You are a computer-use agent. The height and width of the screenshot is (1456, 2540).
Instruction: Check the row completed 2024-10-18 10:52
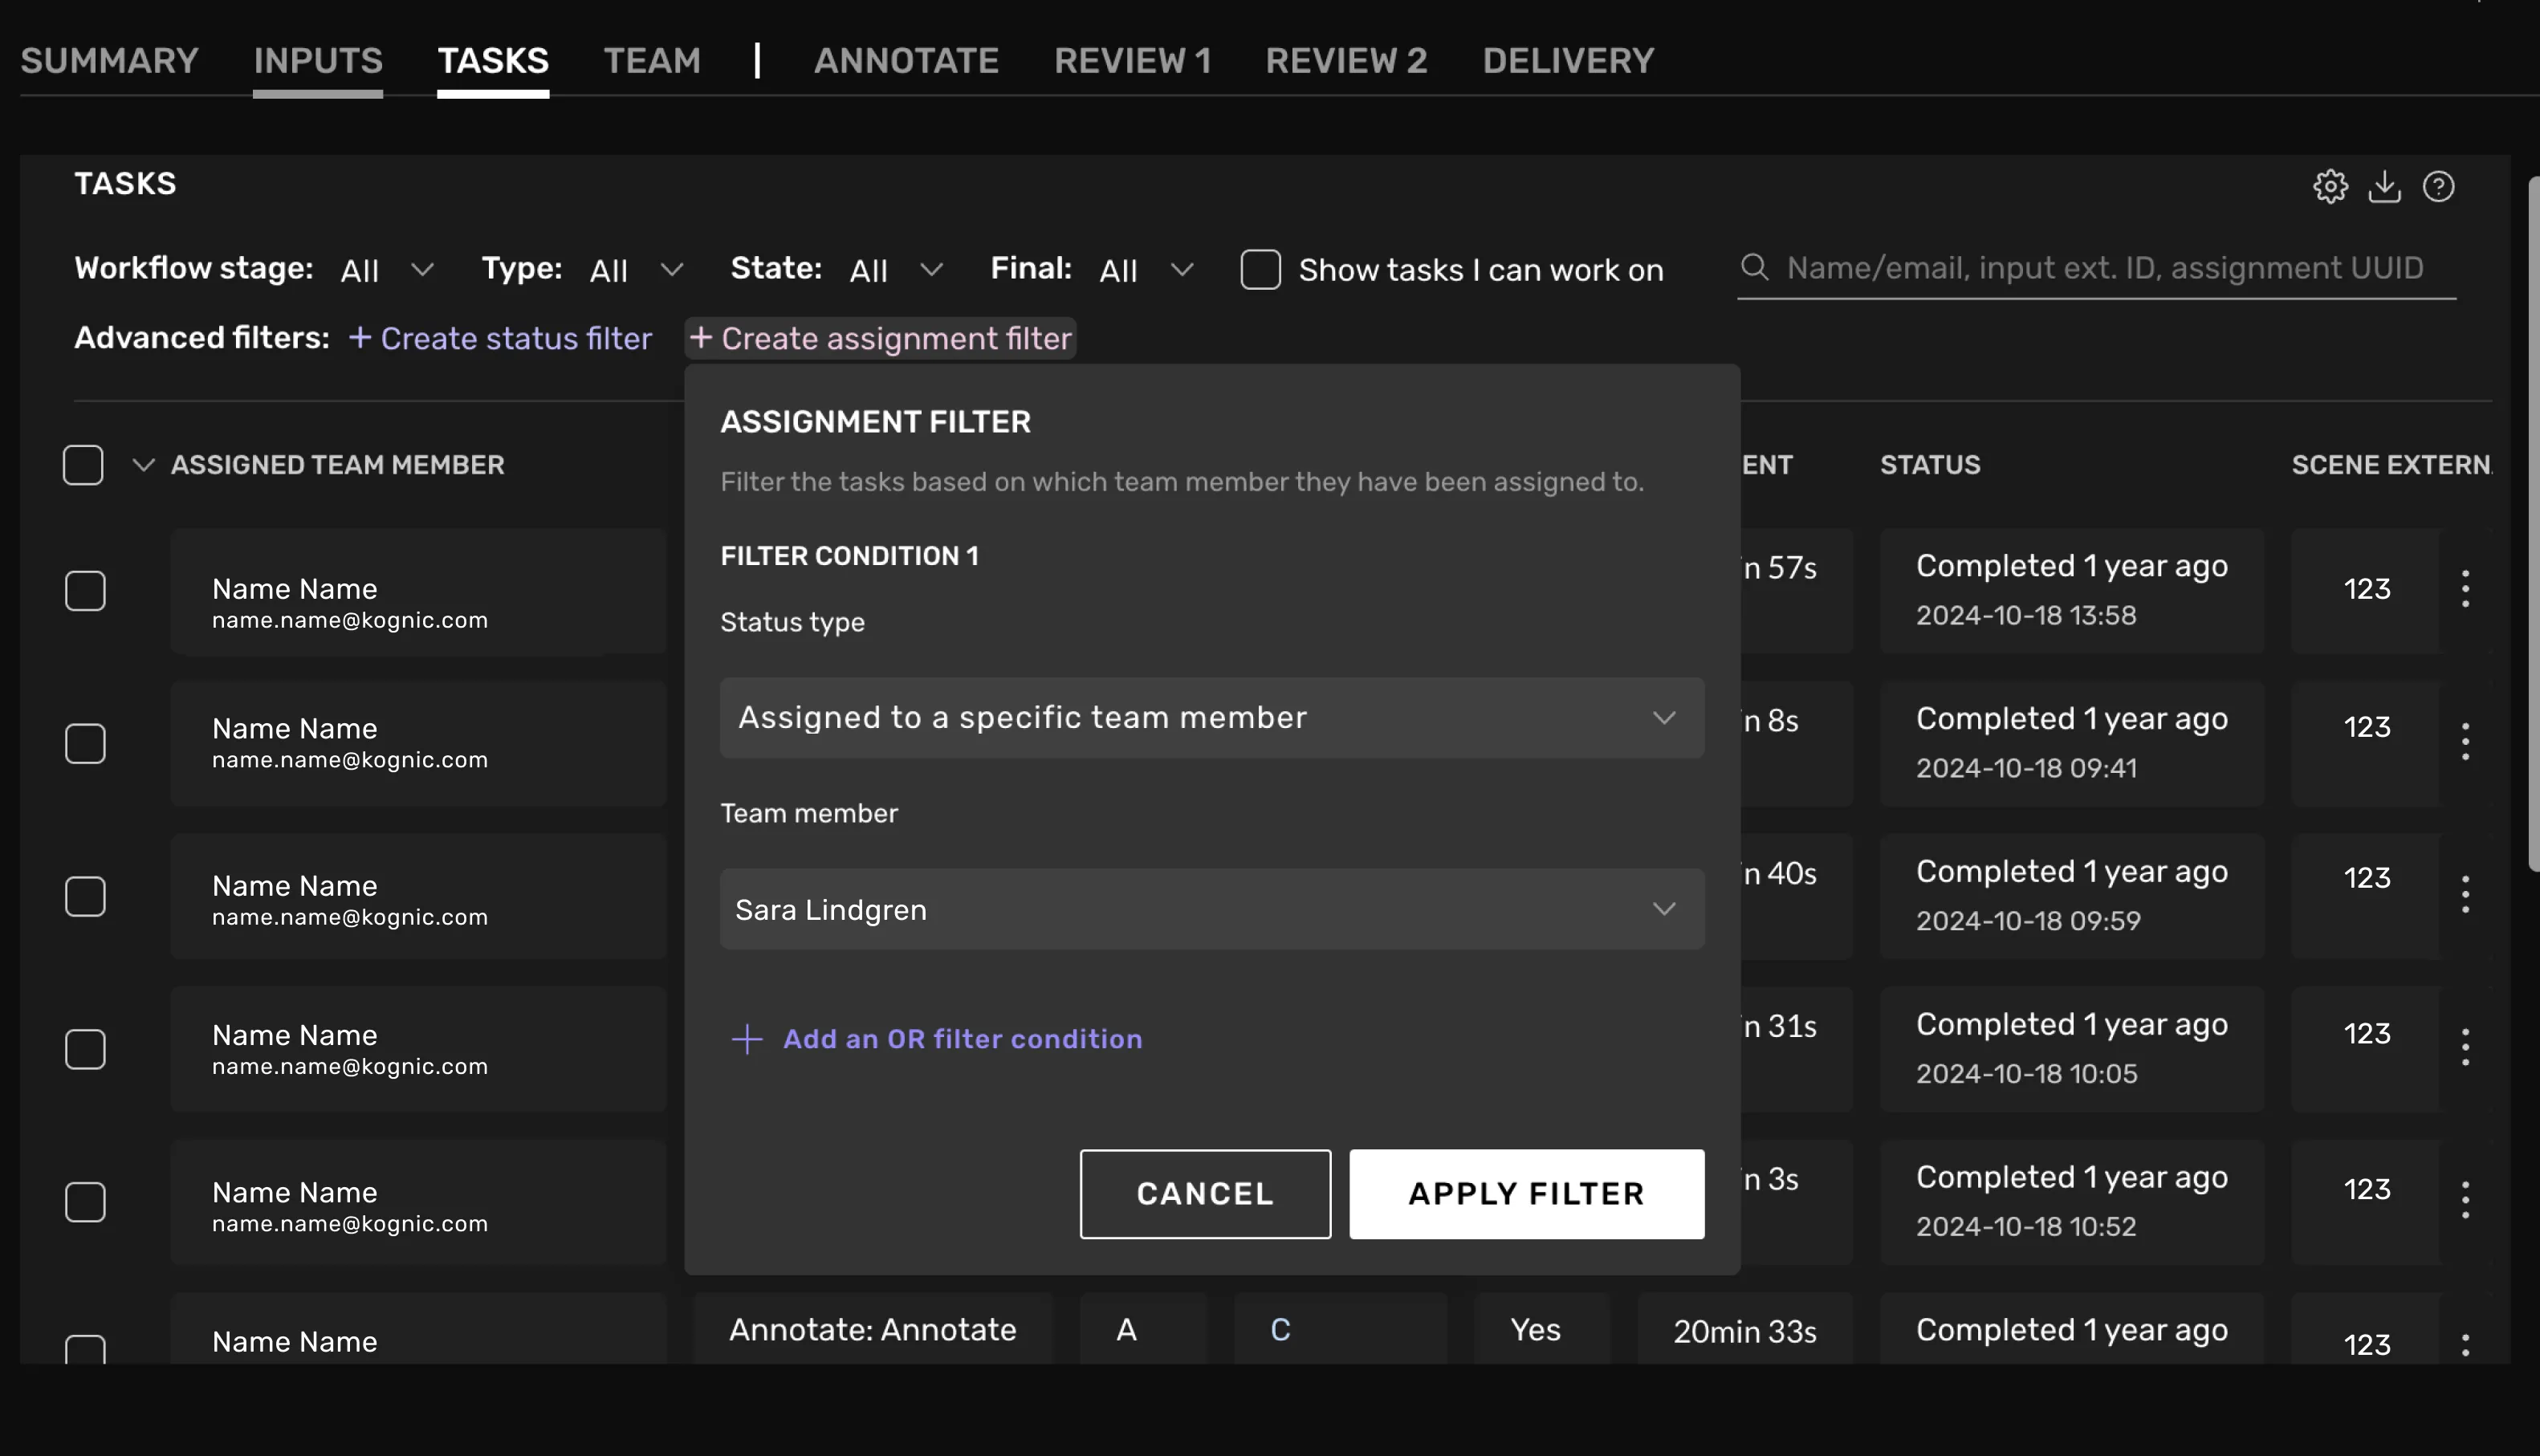85,1203
